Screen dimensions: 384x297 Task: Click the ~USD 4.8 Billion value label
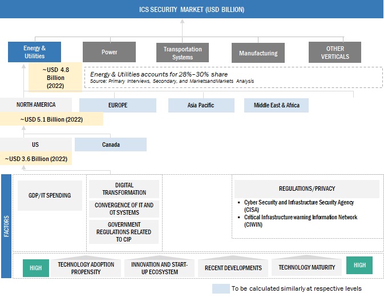coord(56,78)
